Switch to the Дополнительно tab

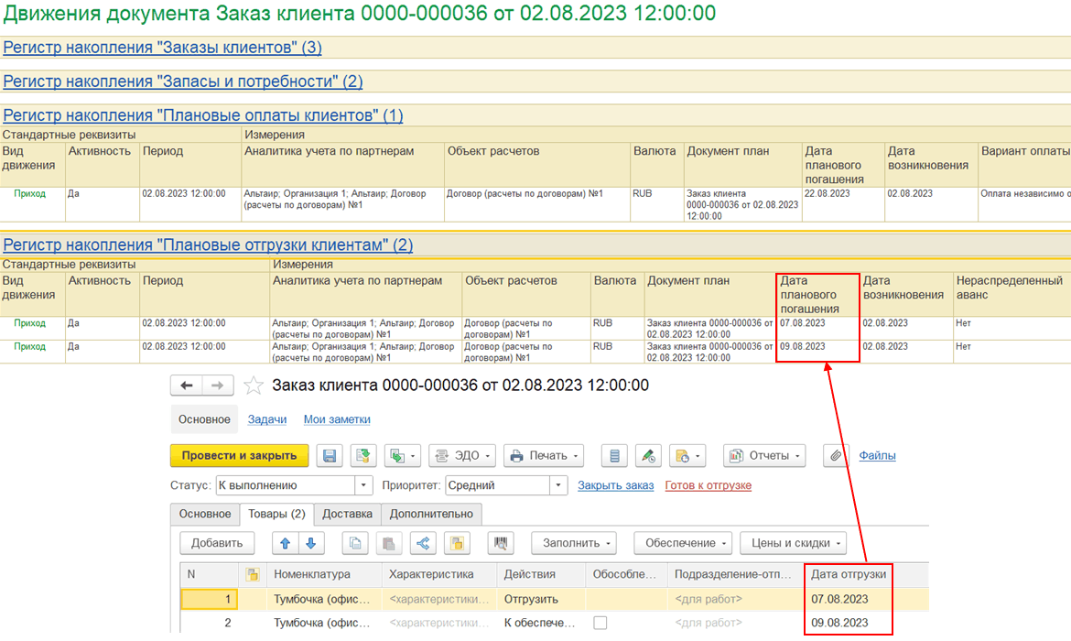pyautogui.click(x=431, y=514)
